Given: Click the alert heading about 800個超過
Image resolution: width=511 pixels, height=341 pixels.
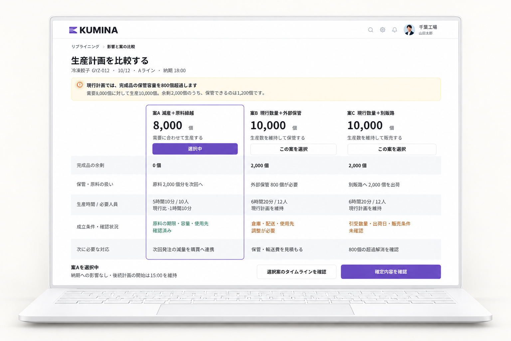Looking at the screenshot, I should point(142,85).
